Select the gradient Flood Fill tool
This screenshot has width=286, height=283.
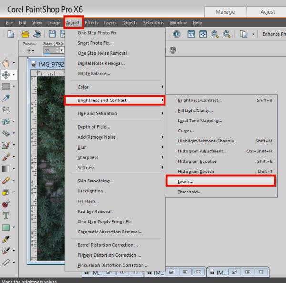(x=6, y=169)
